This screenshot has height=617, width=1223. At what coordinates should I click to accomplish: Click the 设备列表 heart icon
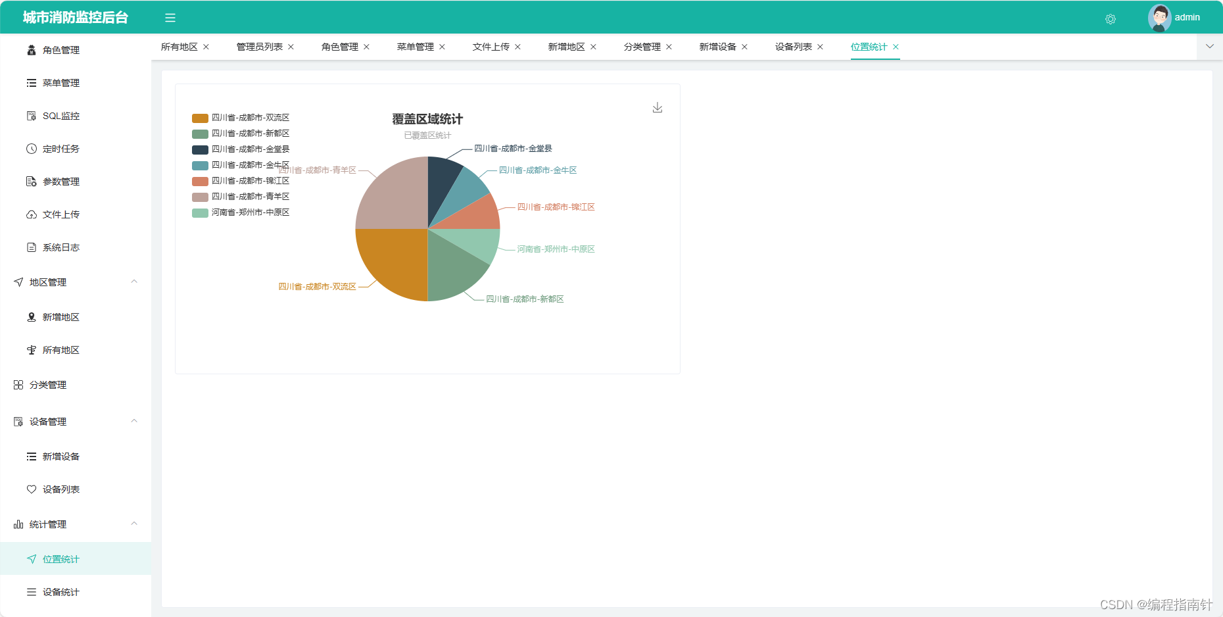click(x=32, y=489)
